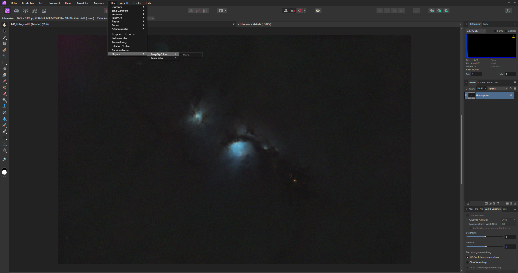The height and width of the screenshot is (273, 518).
Task: Click the Invert Selection toolbar icon
Action: [206, 11]
